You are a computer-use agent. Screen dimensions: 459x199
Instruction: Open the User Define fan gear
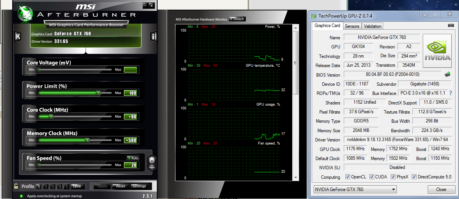(151, 163)
